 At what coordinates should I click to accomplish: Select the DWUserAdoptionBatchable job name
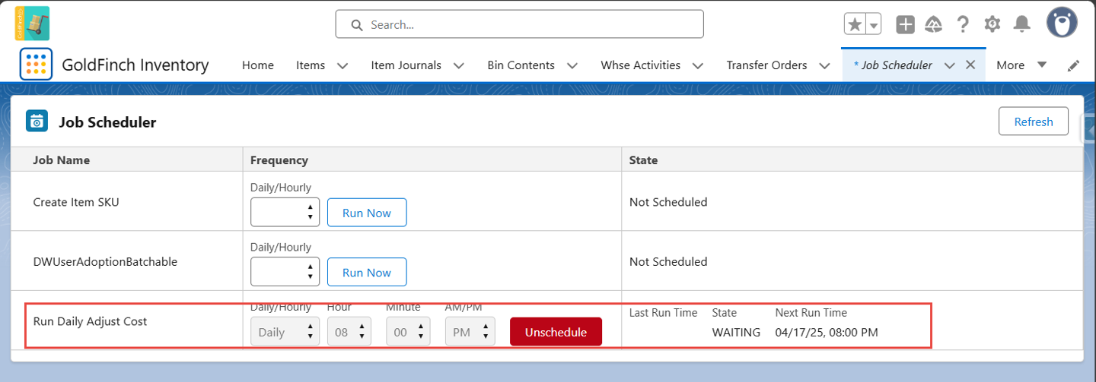(105, 261)
